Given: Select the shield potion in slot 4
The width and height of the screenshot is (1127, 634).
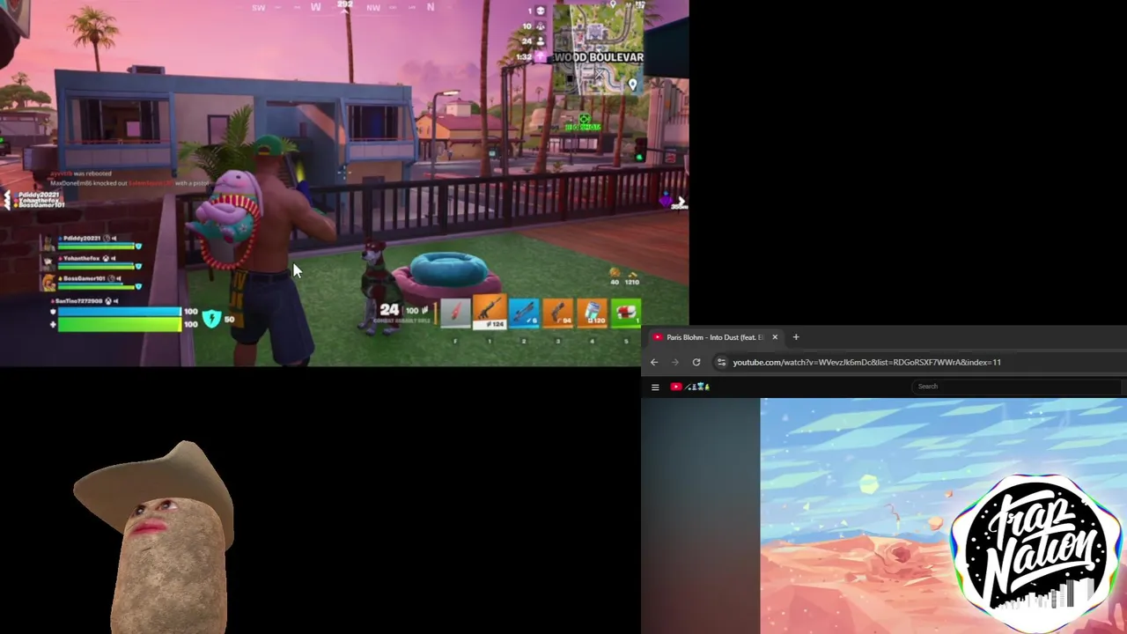Looking at the screenshot, I should [593, 312].
